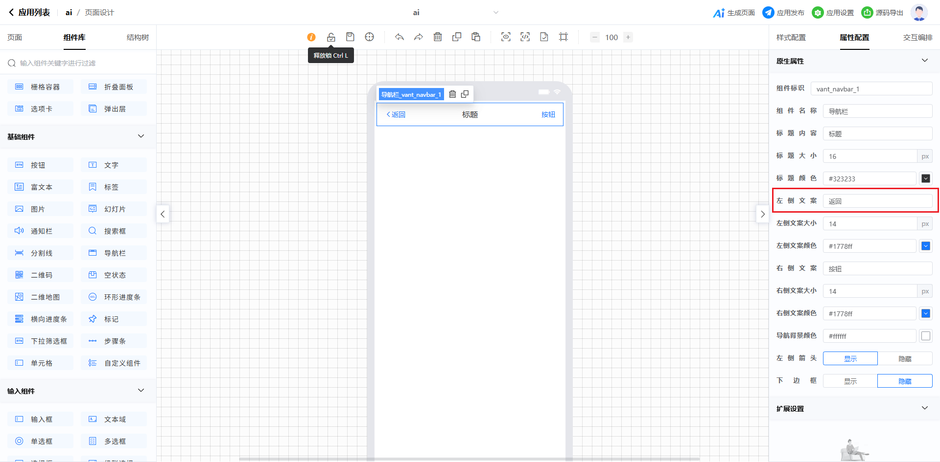Screen dimensions: 940x462
Task: Open the 结构树 tab
Action: tap(138, 38)
